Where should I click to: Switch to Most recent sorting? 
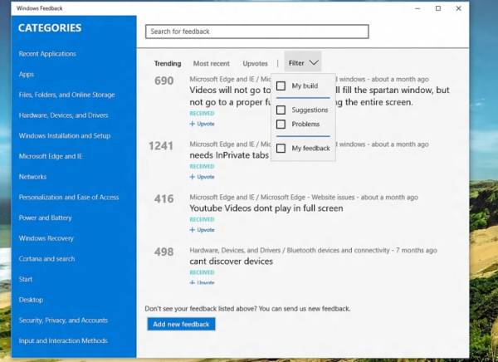click(x=211, y=63)
